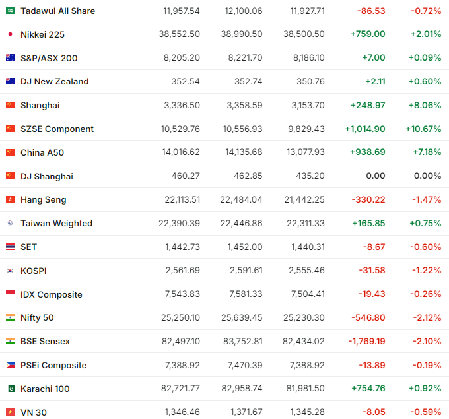Select the DJ Shanghai index name
Viewport: 449px width, 419px height.
tap(47, 176)
